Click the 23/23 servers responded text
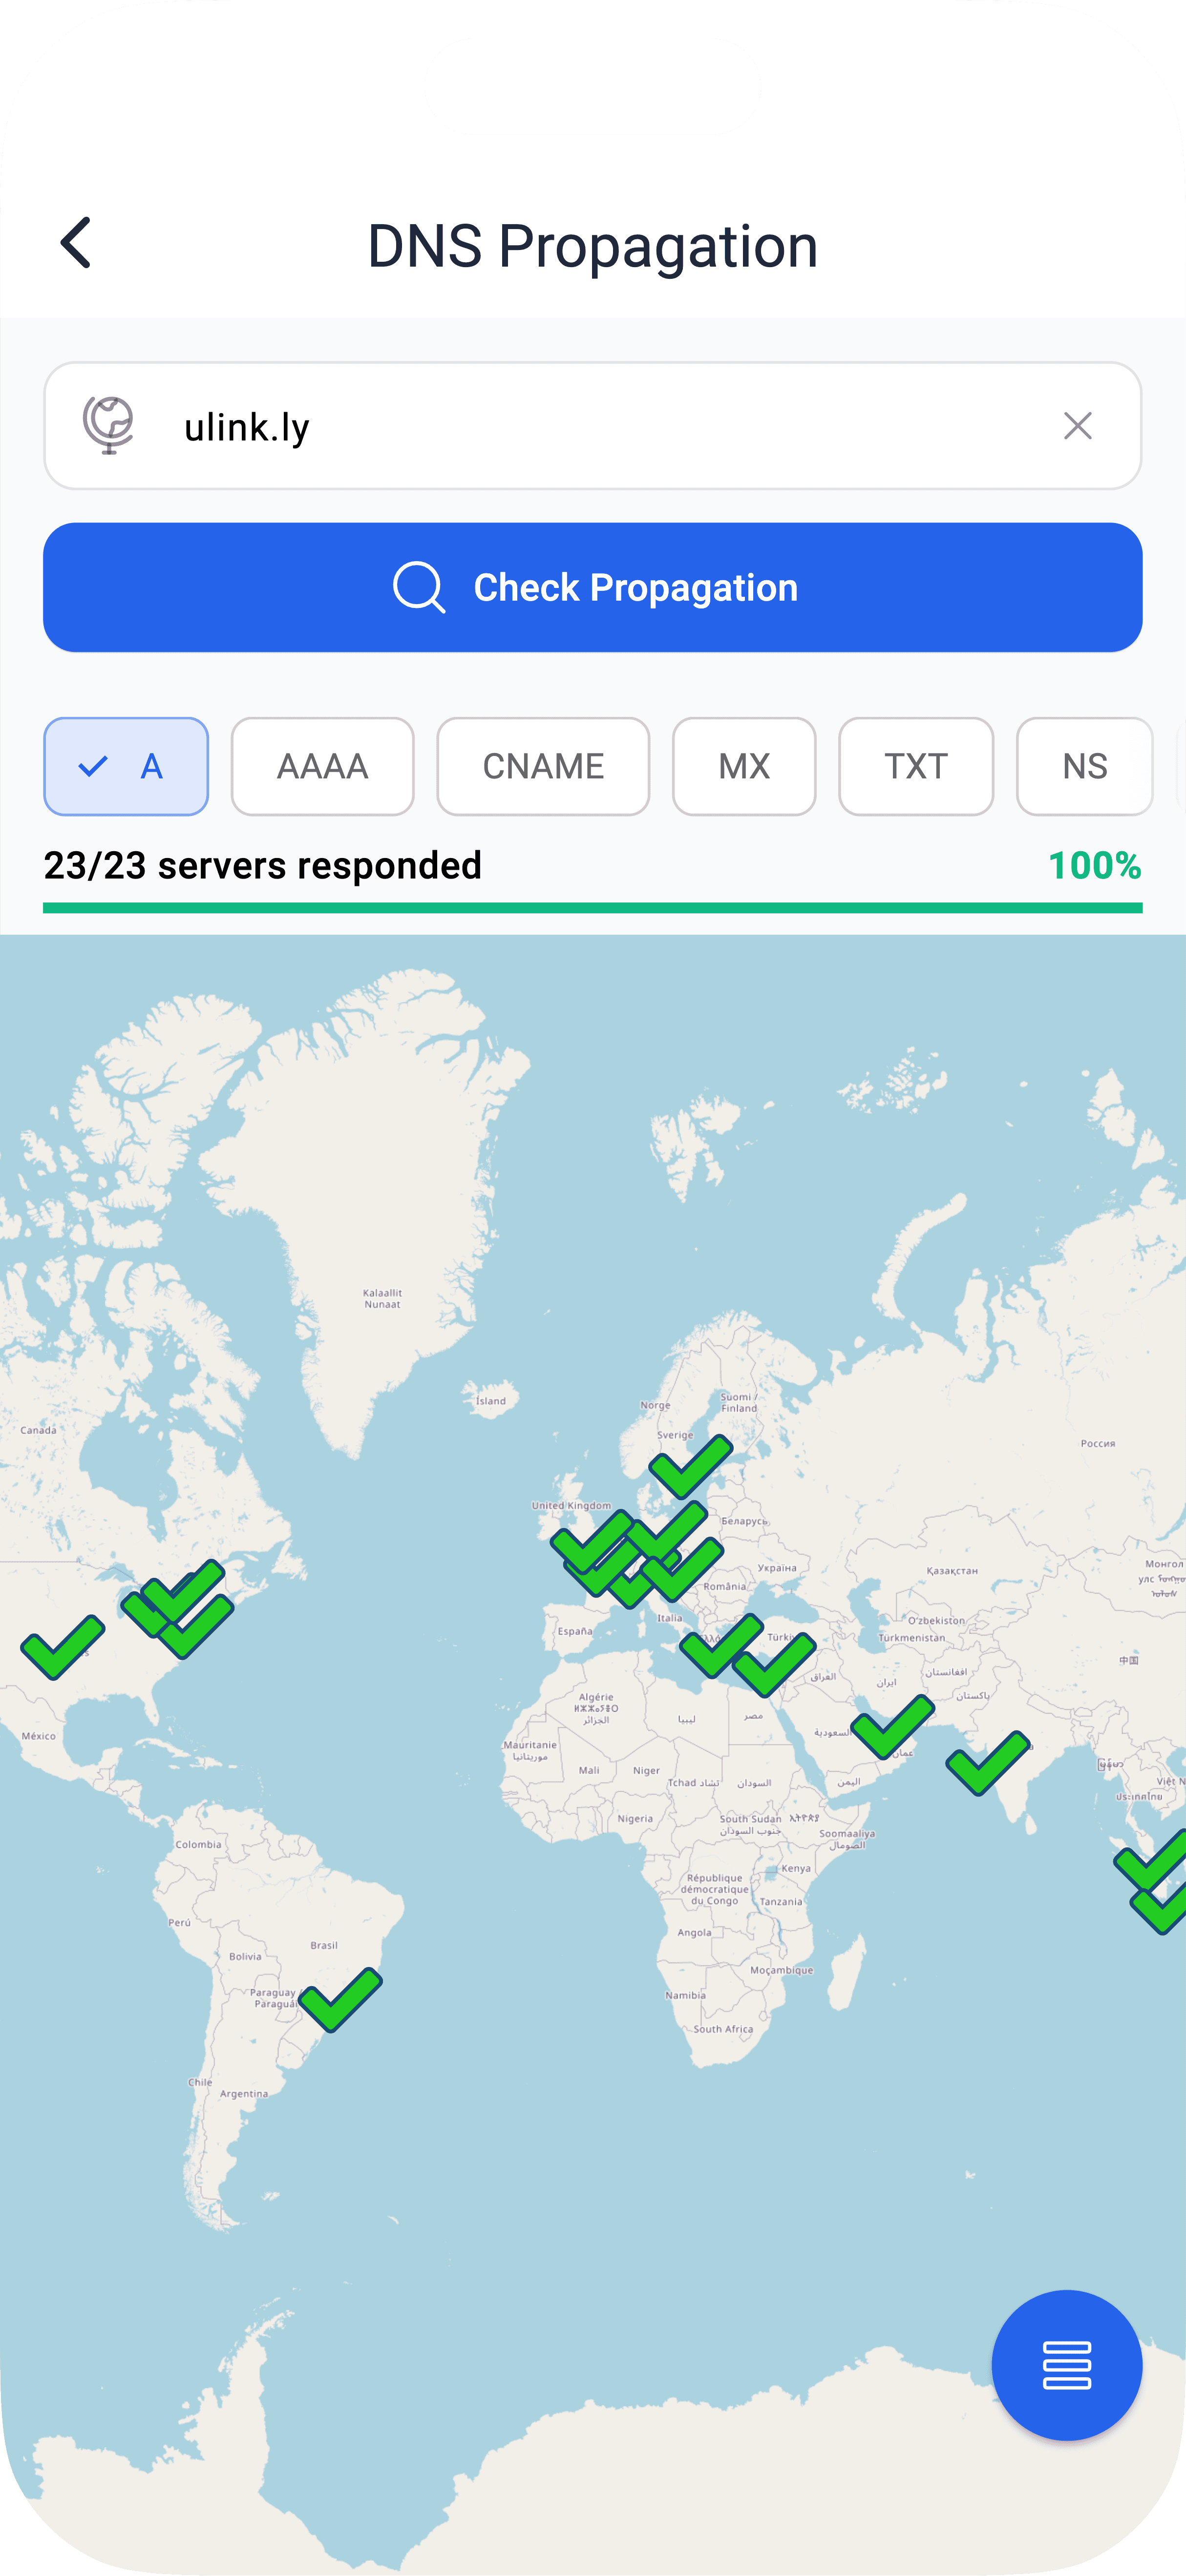1186x2576 pixels. [263, 865]
